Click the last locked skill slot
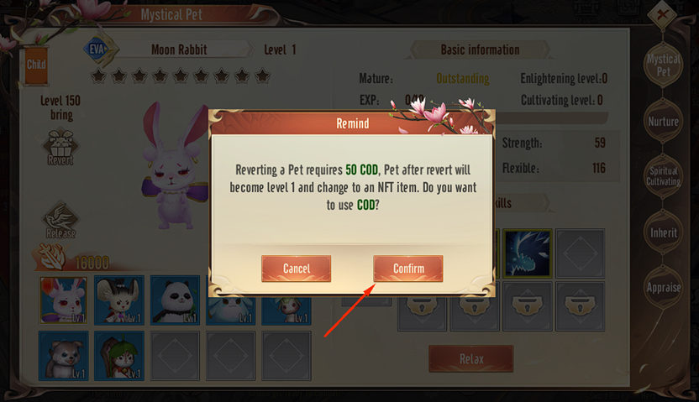699x402 pixels. coord(580,305)
